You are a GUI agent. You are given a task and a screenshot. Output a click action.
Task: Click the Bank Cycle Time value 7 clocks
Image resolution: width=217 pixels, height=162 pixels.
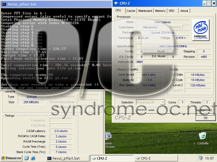click(61, 152)
